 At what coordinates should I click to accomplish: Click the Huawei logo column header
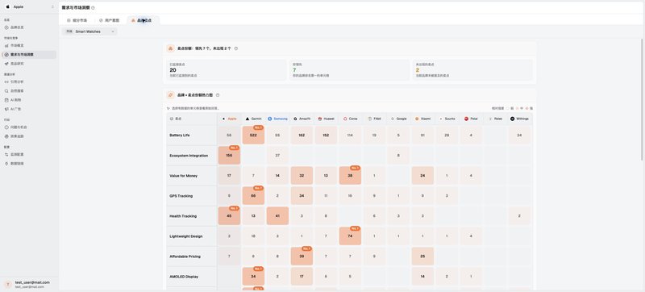pos(319,119)
